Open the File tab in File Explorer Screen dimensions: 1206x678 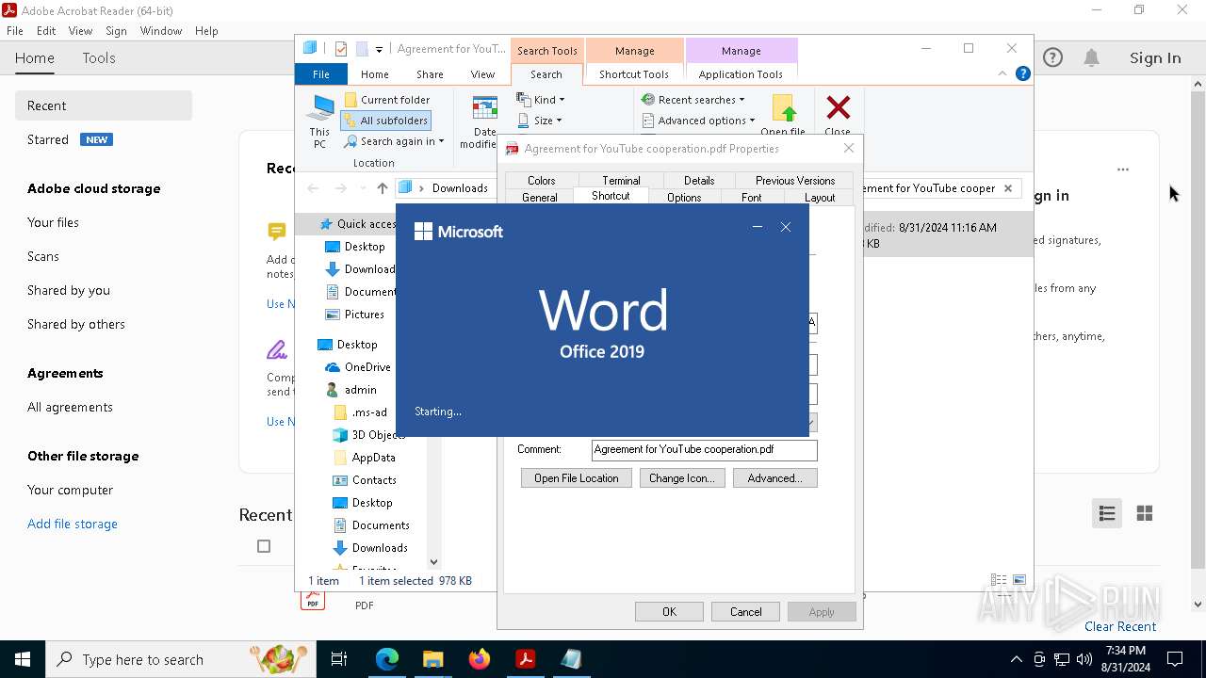[x=321, y=74]
